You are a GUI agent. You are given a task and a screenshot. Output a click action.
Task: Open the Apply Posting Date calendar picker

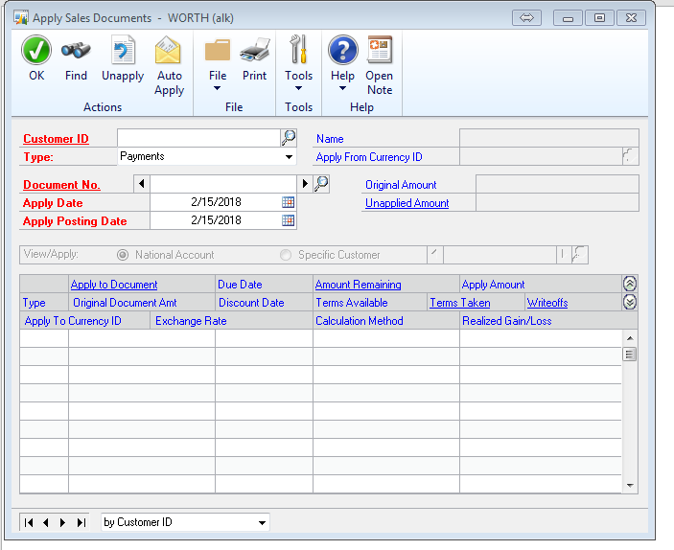pos(288,220)
